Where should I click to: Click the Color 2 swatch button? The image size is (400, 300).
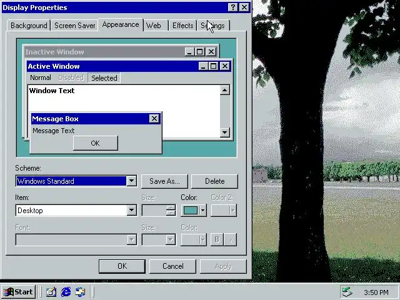[224, 211]
